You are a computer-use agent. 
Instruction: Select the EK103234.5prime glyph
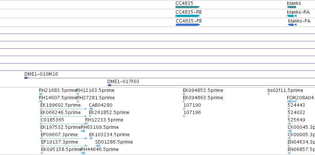[x=91, y=138]
